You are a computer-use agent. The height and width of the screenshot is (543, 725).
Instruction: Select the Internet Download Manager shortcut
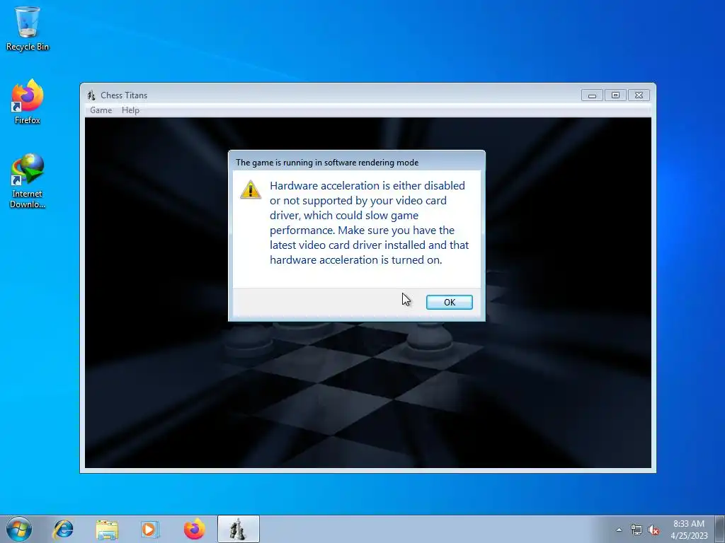point(28,181)
